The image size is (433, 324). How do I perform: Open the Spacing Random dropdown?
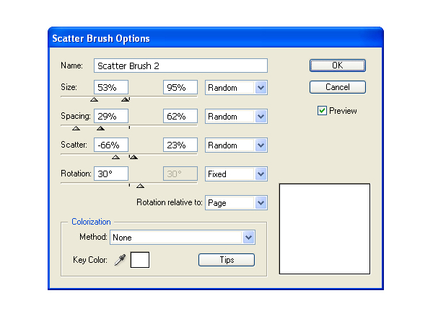[x=236, y=116]
